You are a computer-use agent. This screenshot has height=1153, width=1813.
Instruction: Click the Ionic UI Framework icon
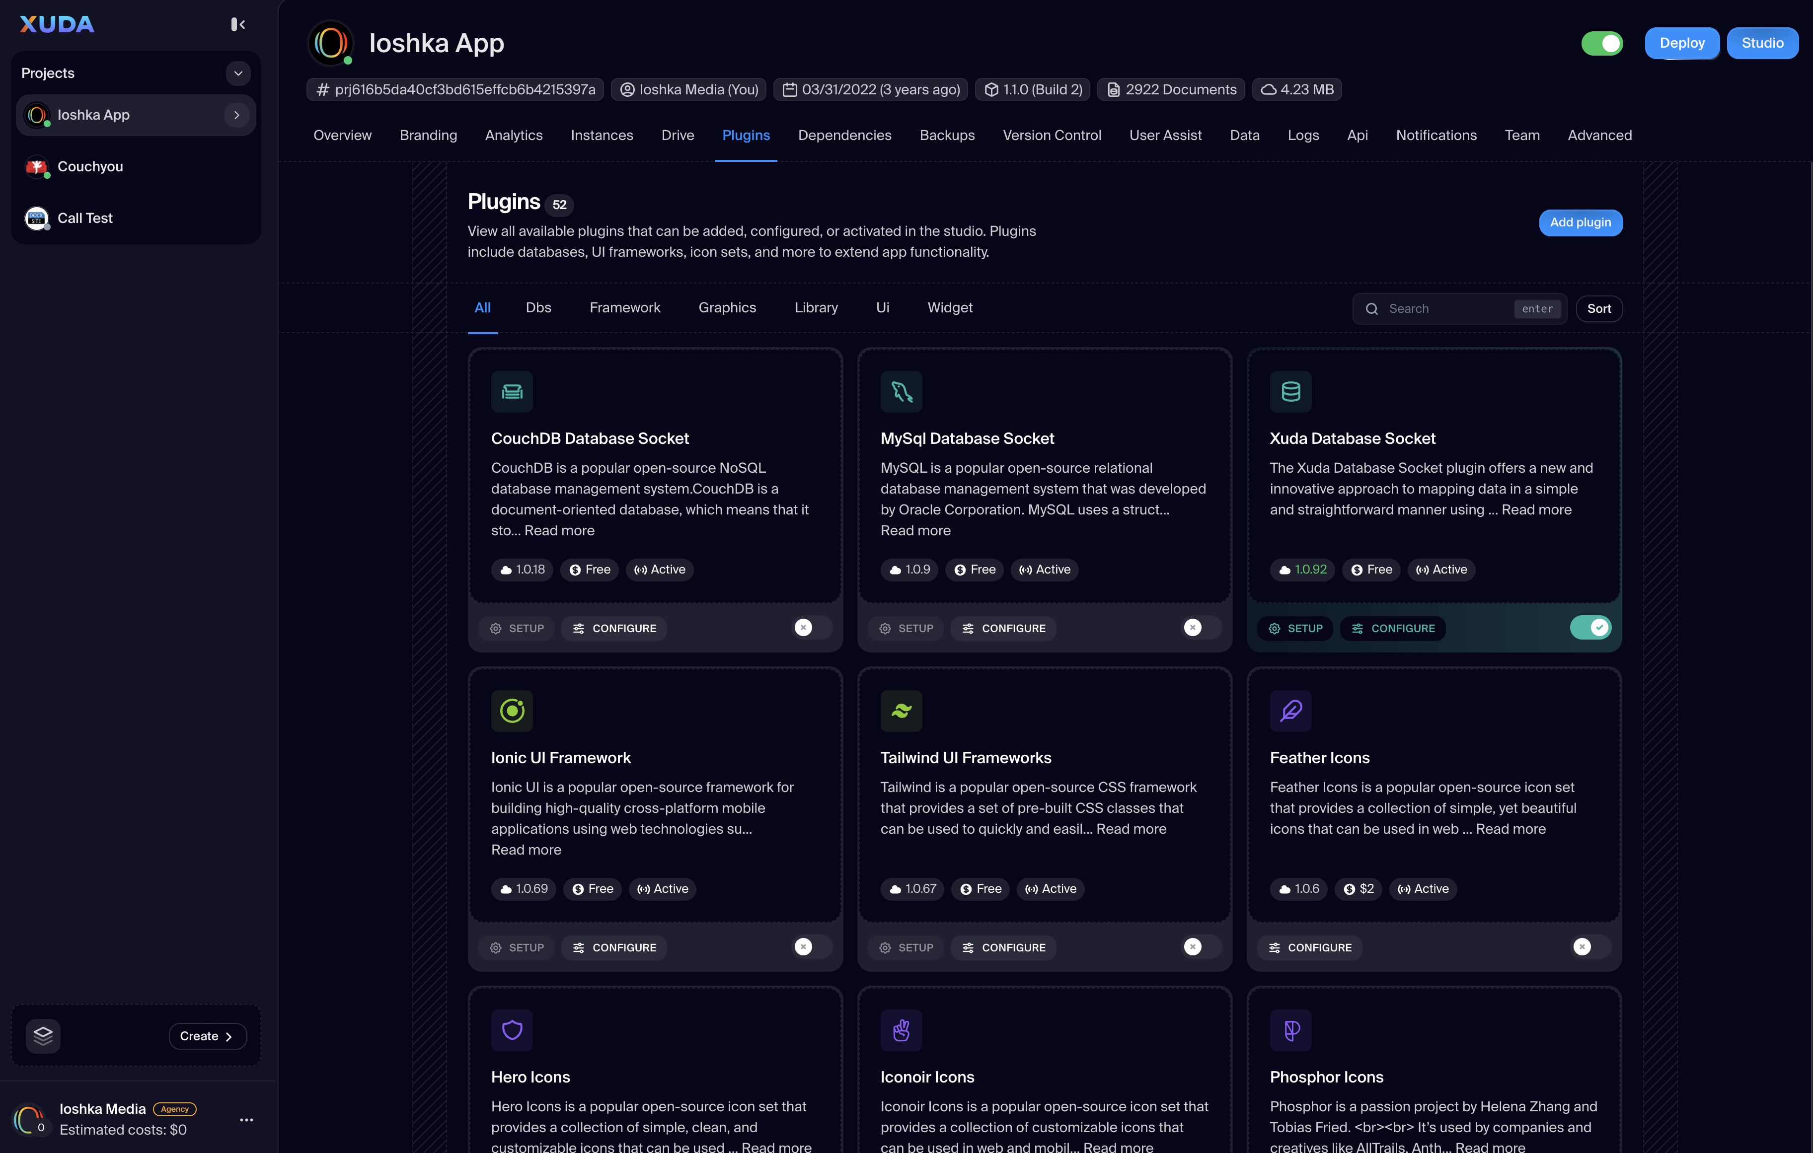tap(512, 711)
